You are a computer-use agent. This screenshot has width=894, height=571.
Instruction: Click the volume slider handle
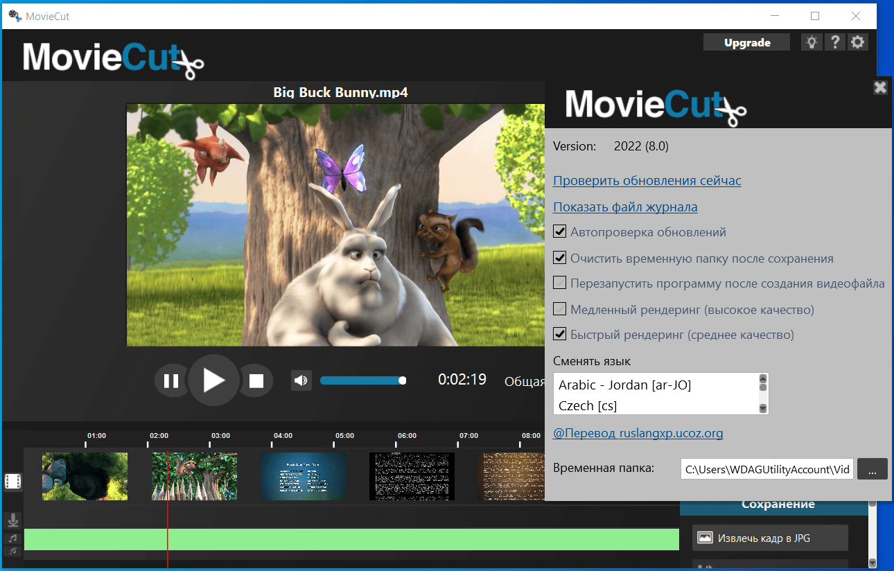tap(403, 380)
